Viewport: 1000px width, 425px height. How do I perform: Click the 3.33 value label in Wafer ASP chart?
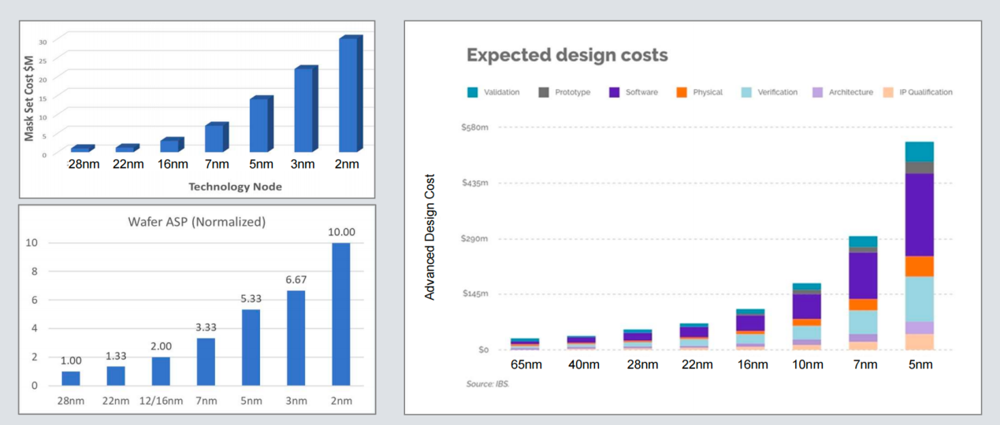pyautogui.click(x=206, y=328)
